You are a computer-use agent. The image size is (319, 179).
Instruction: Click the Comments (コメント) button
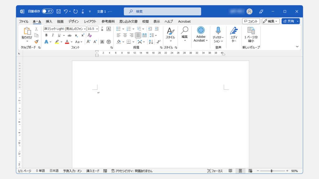pyautogui.click(x=251, y=21)
